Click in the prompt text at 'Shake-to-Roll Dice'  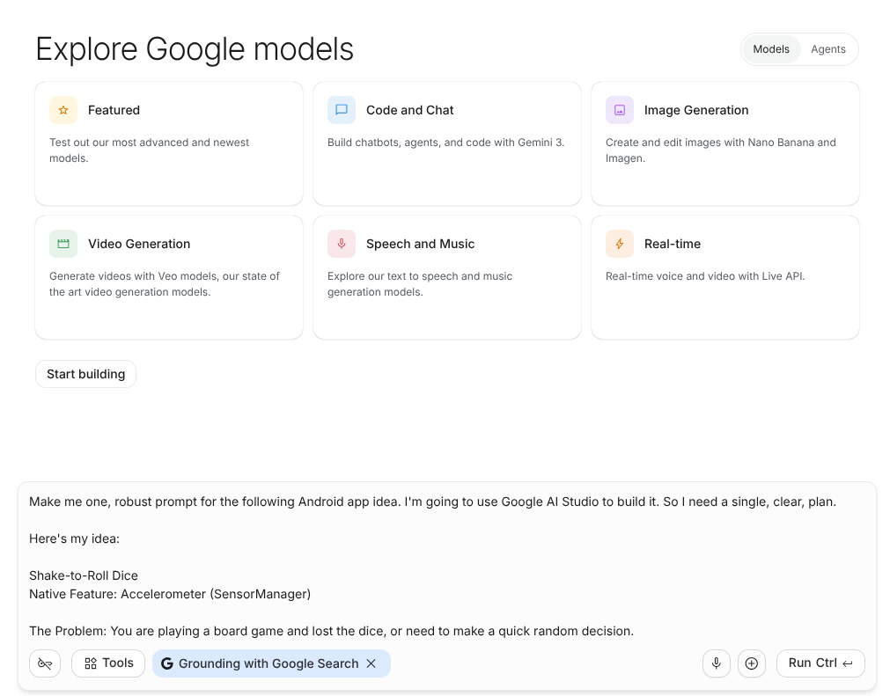84,575
